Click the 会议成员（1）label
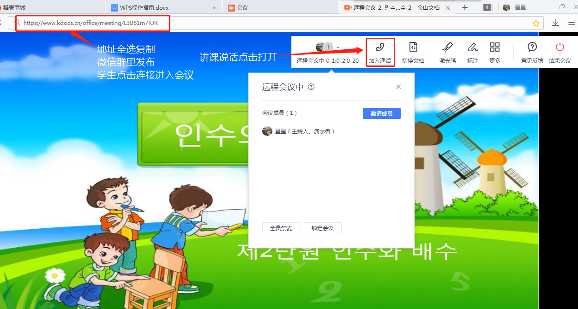Screen dimensions: 578x309 click(x=280, y=113)
